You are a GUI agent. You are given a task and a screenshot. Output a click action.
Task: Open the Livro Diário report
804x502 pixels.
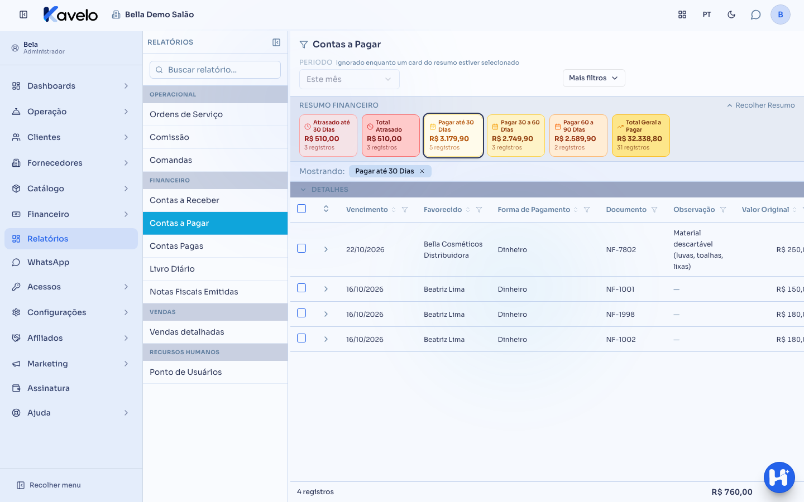(215, 269)
